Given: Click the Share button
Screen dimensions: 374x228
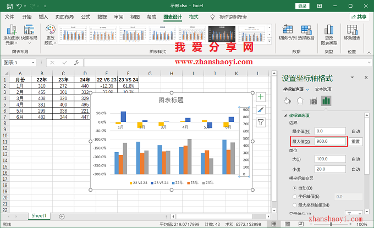Looking at the screenshot, I should pyautogui.click(x=359, y=17).
